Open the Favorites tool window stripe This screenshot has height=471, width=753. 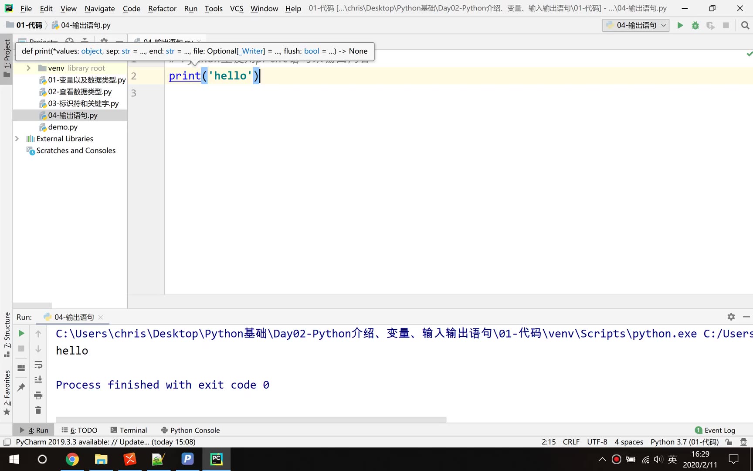click(x=7, y=392)
